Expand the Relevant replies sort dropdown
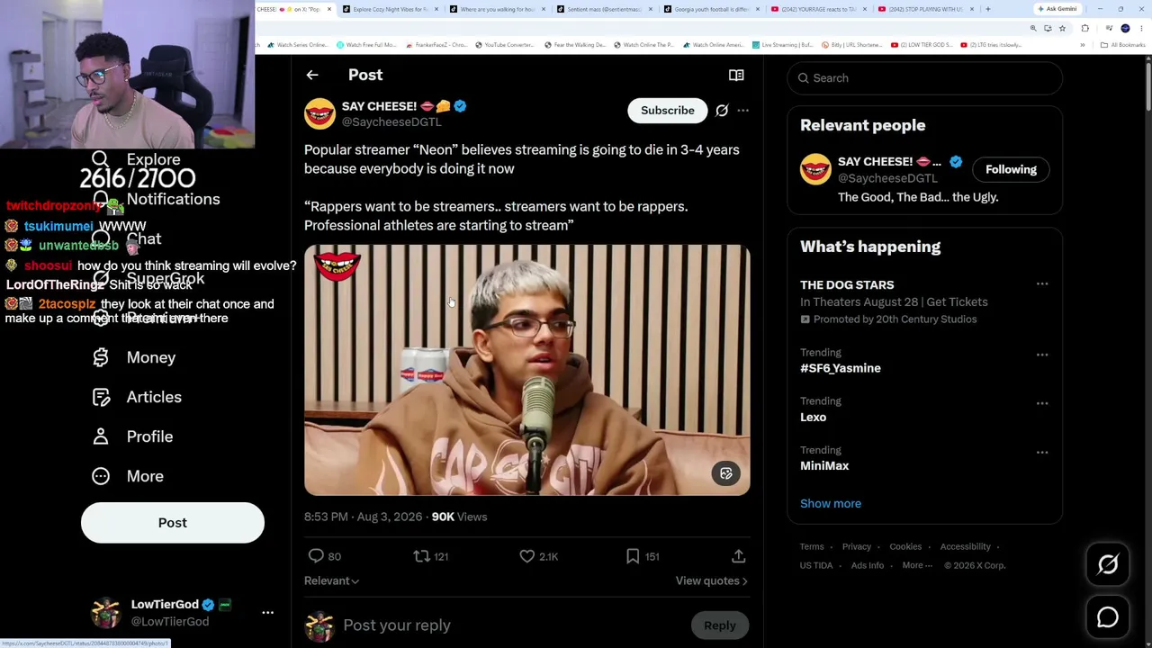Screen dimensions: 1152x648 click(331, 580)
